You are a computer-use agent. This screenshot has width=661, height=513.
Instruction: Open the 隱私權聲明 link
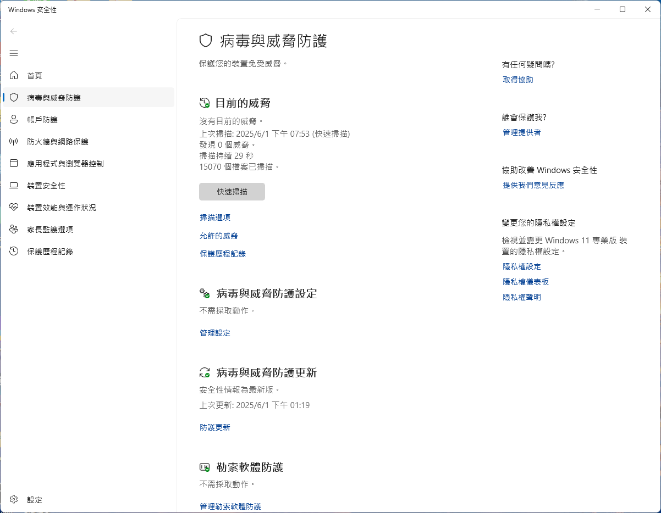click(522, 297)
